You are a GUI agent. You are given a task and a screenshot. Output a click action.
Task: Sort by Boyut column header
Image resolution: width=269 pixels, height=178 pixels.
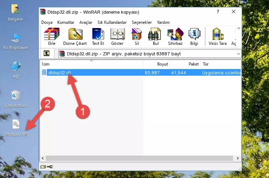156,64
